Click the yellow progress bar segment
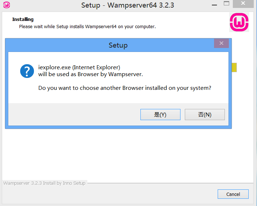Image resolution: width=257 pixels, height=206 pixels. click(234, 67)
